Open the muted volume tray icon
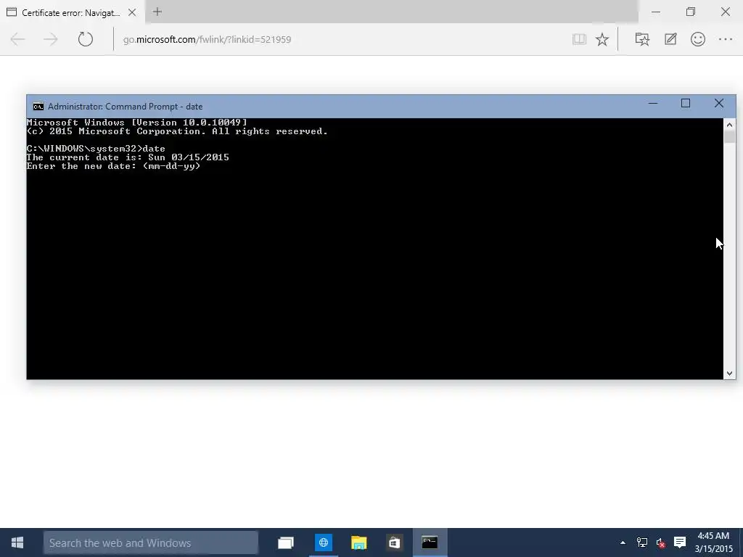Viewport: 743px width, 557px height. click(x=661, y=542)
